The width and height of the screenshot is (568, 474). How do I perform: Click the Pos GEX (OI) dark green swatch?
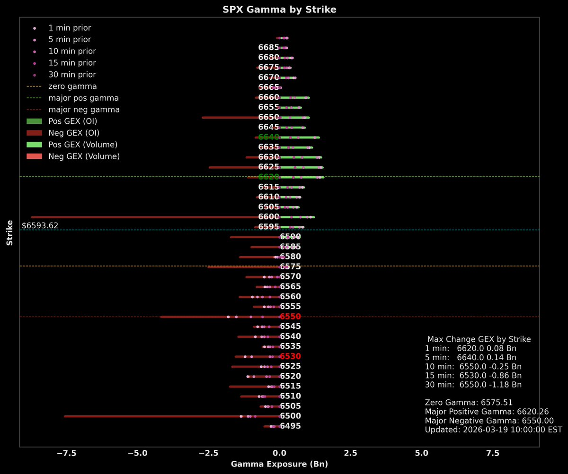point(34,121)
